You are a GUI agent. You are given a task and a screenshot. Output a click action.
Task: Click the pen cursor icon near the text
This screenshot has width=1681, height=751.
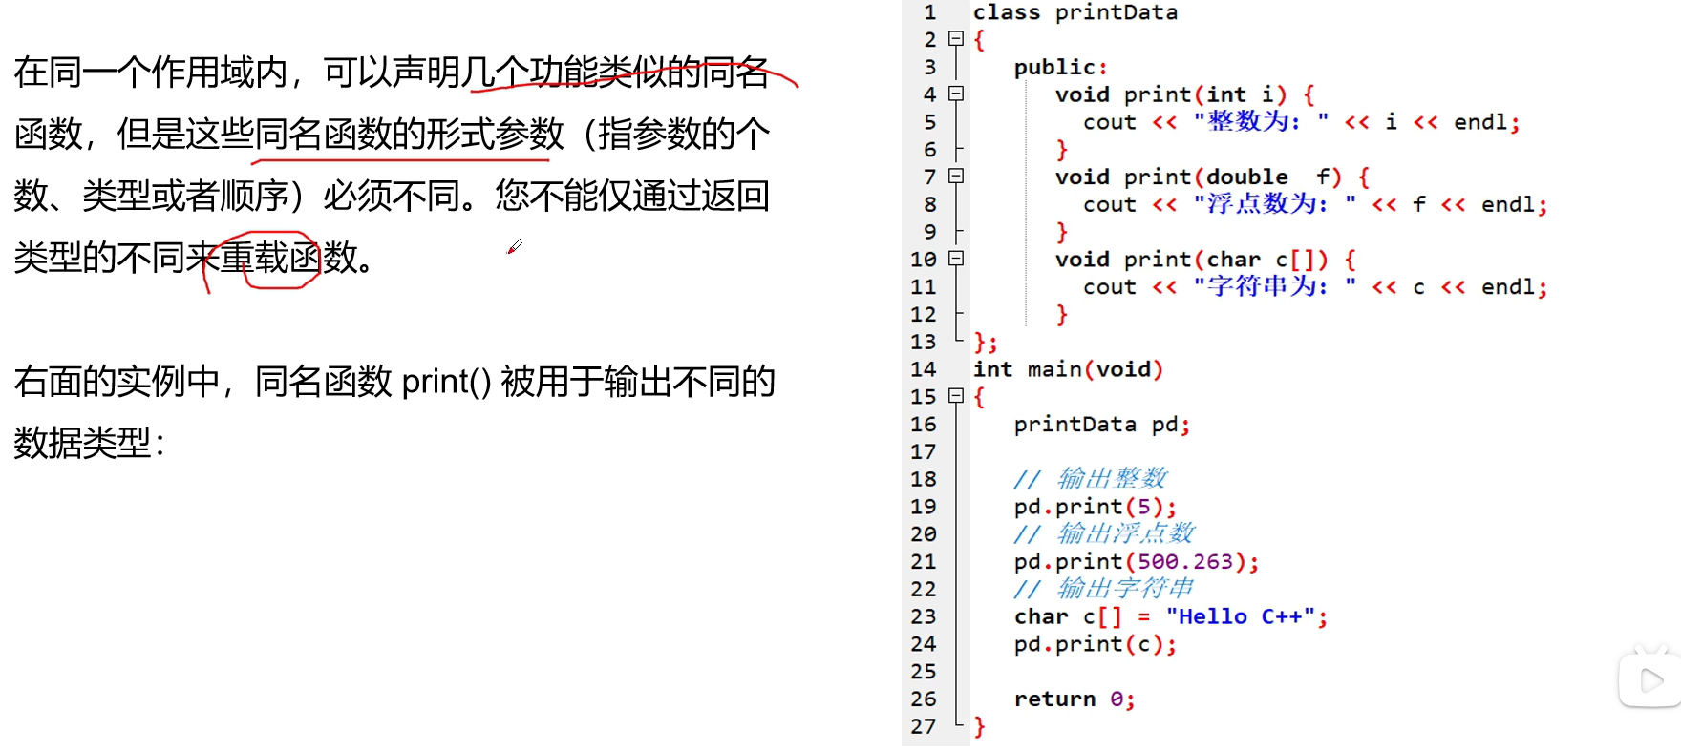[x=515, y=246]
